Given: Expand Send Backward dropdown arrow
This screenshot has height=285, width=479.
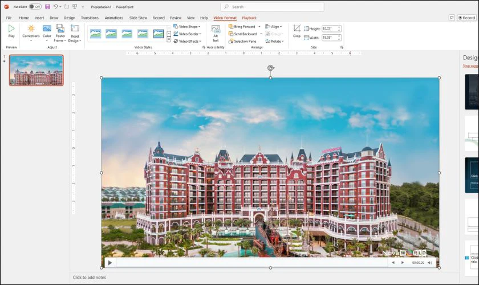Looking at the screenshot, I should pos(261,34).
